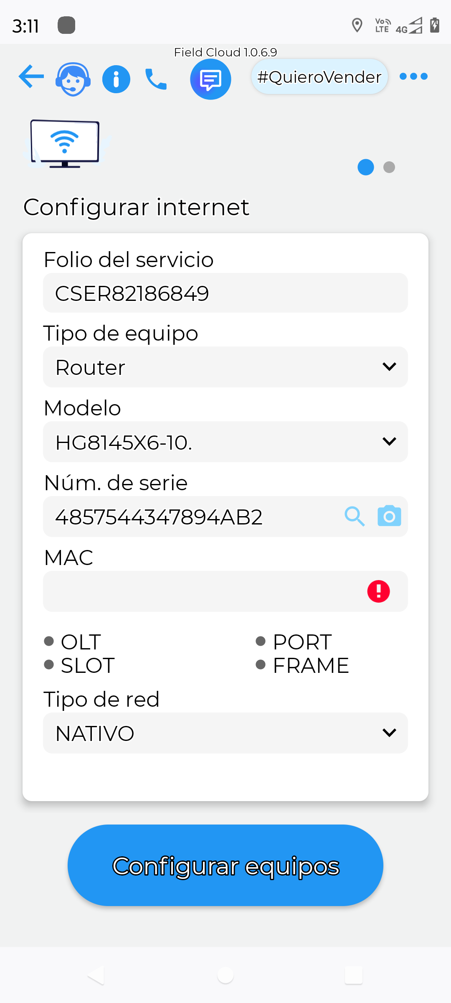Tap the serial number search magnifier icon

click(355, 517)
